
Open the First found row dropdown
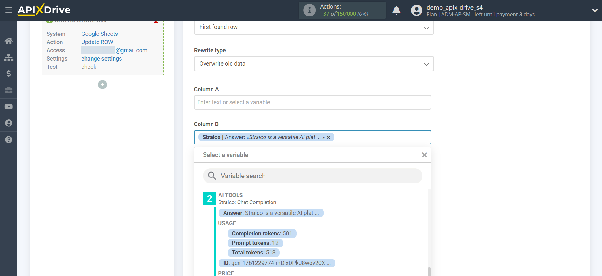(314, 27)
